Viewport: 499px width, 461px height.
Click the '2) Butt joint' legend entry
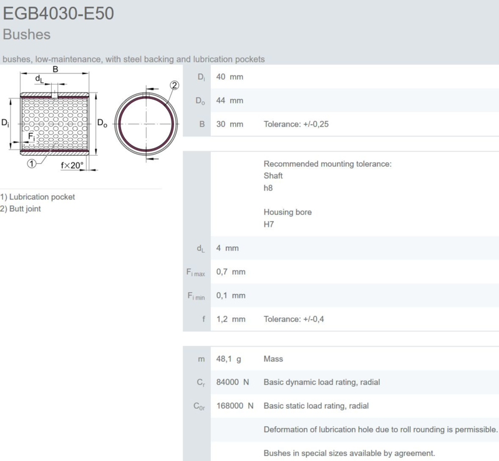tap(21, 209)
